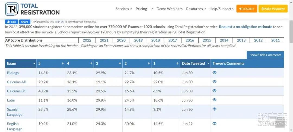Image resolution: width=293 pixels, height=132 pixels.
Task: Click the Total Registration logo
Action: [x=32, y=9]
